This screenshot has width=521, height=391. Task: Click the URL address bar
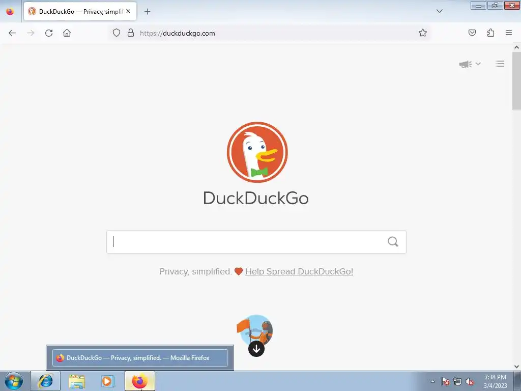(269, 33)
